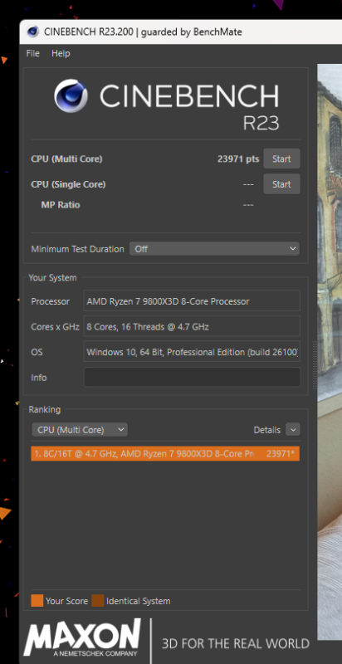The height and width of the screenshot is (664, 342).
Task: Start the CPU Multi Core test
Action: (281, 159)
